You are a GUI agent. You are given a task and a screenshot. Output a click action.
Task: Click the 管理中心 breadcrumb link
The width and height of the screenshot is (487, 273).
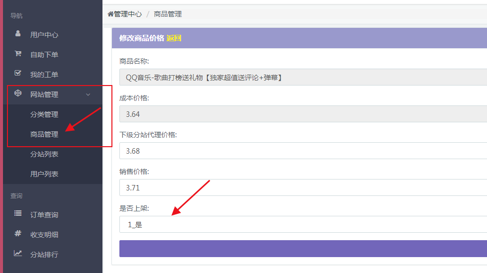128,14
